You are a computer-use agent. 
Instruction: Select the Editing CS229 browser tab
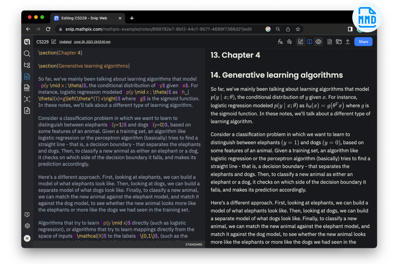point(84,18)
